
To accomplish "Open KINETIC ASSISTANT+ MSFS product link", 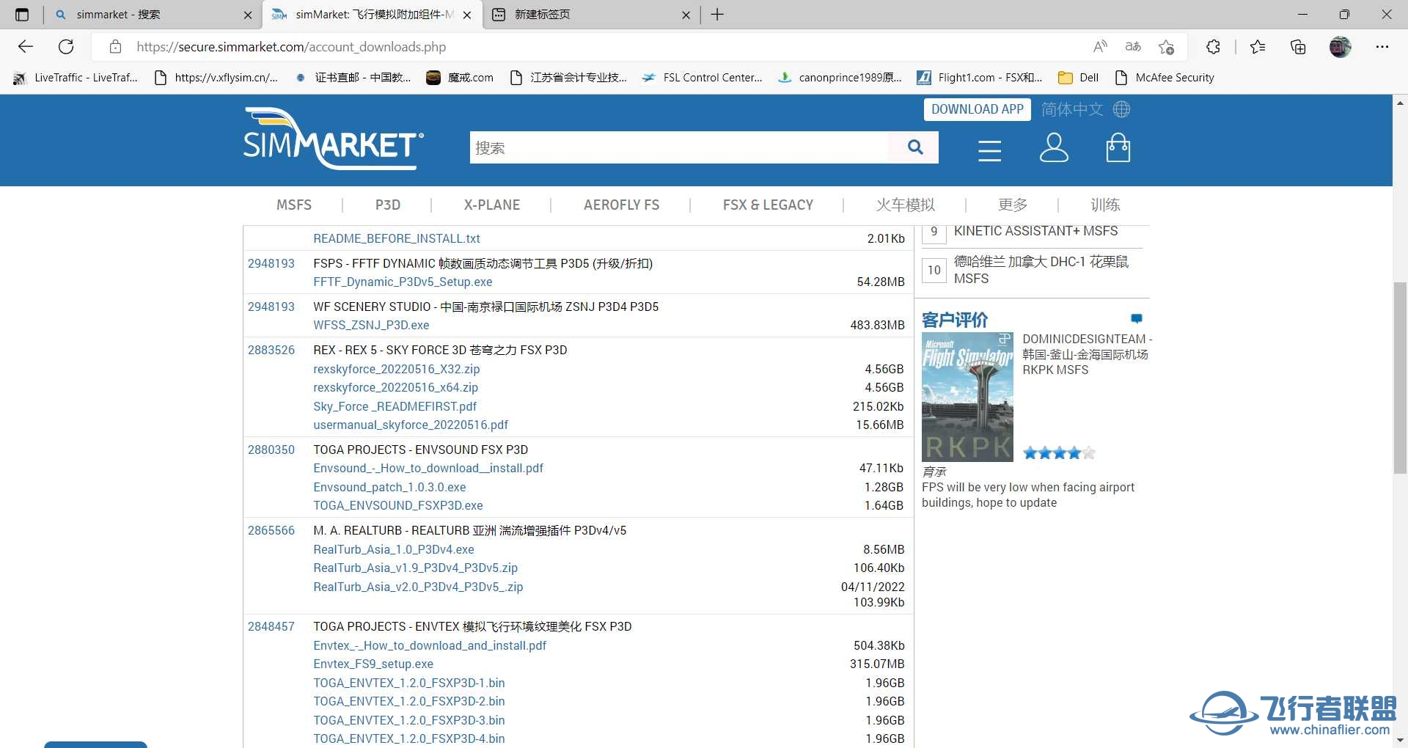I will tap(1035, 231).
